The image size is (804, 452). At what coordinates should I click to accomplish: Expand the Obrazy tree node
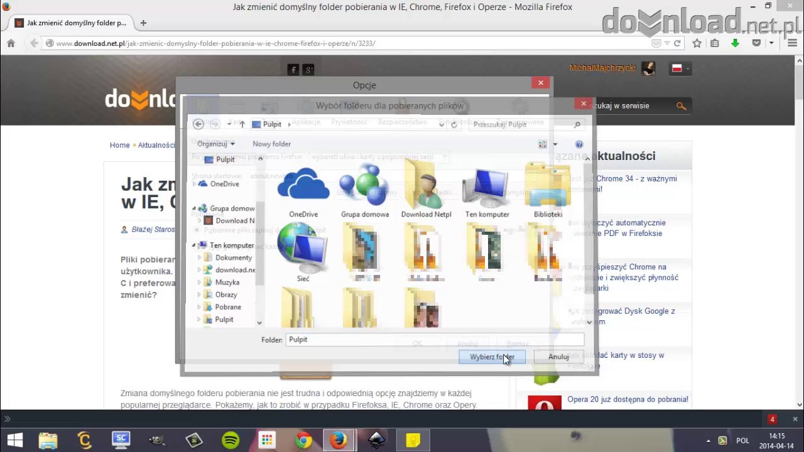200,294
